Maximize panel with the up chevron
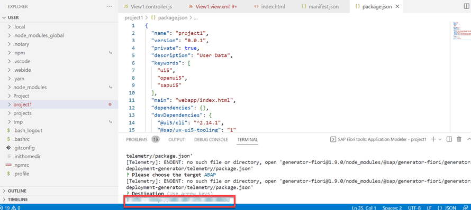 point(469,139)
